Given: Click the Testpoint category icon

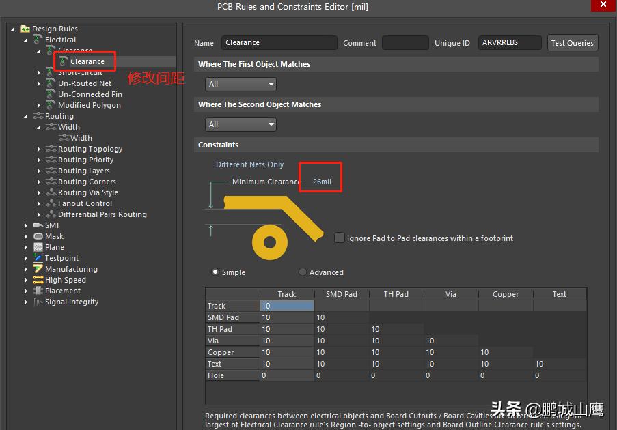Looking at the screenshot, I should coord(38,258).
